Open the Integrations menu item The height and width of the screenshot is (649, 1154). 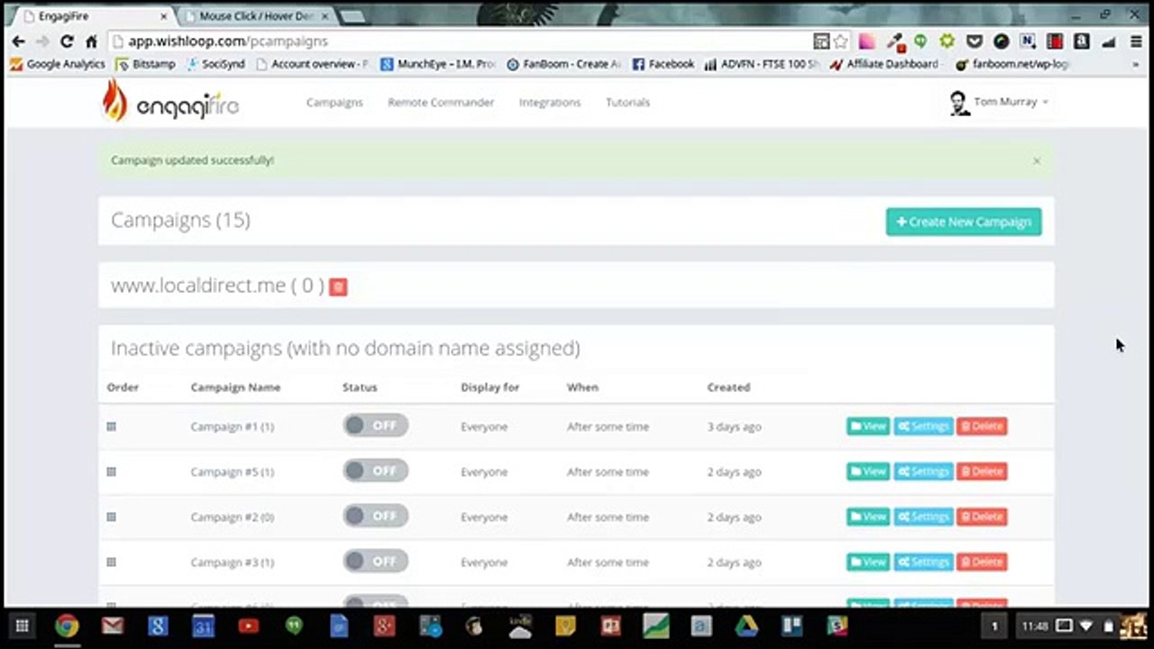pyautogui.click(x=550, y=102)
